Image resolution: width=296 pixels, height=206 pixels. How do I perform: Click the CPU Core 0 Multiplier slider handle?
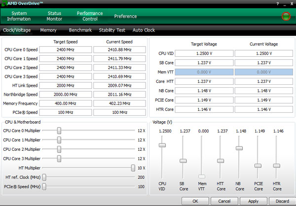coord(59,131)
